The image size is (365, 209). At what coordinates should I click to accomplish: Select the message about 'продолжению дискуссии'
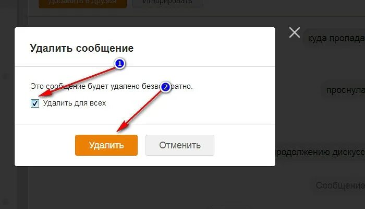click(320, 152)
